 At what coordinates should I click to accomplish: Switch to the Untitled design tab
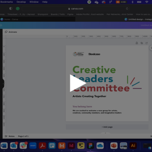pos(140,19)
